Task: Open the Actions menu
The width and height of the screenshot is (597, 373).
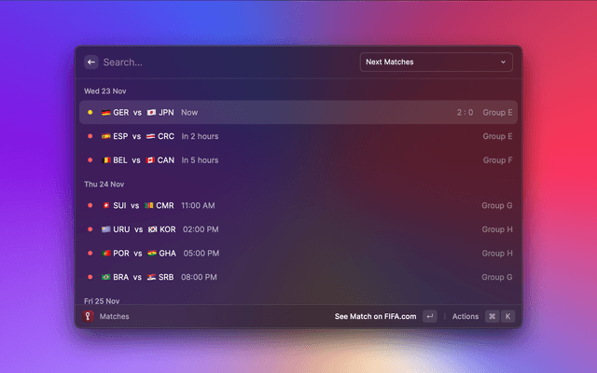Action: click(465, 316)
